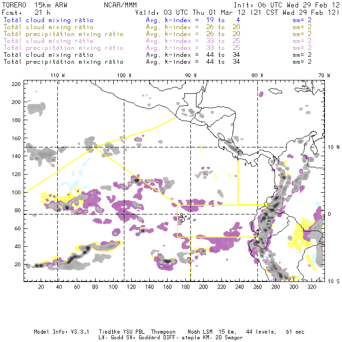
Task: Click the "180" left-axis tick label
Action: [x=16, y=120]
